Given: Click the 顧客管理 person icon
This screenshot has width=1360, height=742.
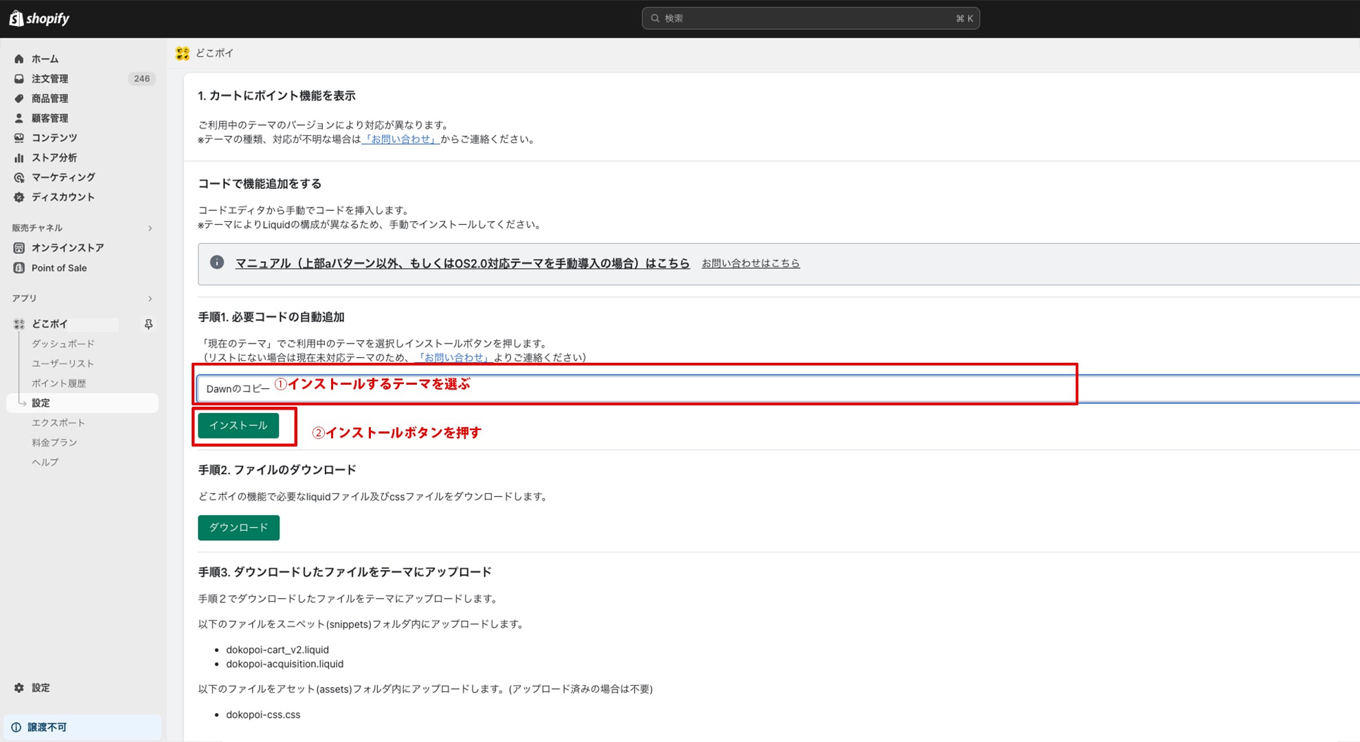Looking at the screenshot, I should coord(19,118).
